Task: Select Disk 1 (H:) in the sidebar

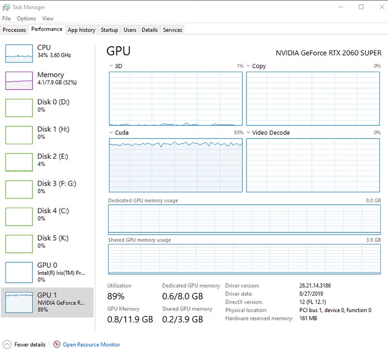Action: [x=48, y=135]
